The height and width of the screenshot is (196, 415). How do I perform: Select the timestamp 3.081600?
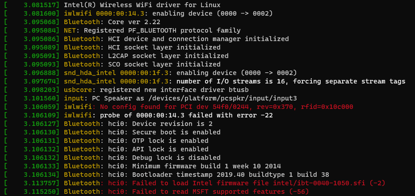pos(40,13)
